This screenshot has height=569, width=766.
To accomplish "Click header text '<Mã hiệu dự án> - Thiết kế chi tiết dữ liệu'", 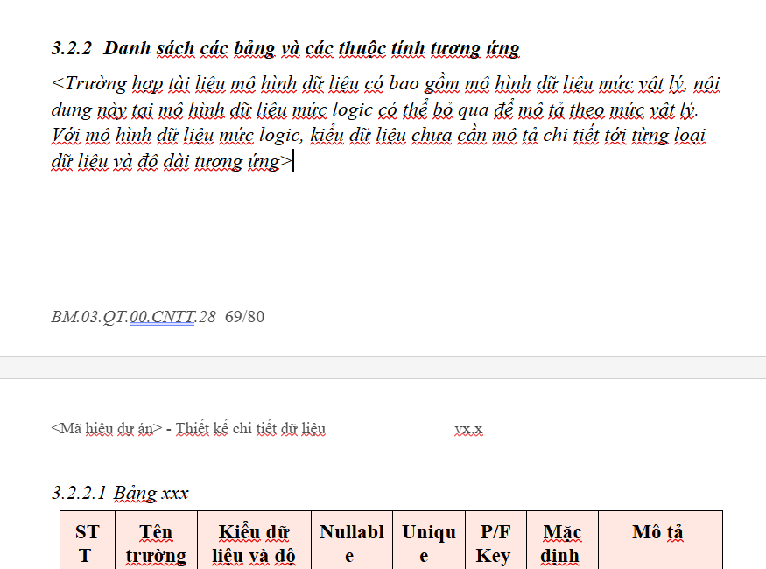I will click(188, 429).
